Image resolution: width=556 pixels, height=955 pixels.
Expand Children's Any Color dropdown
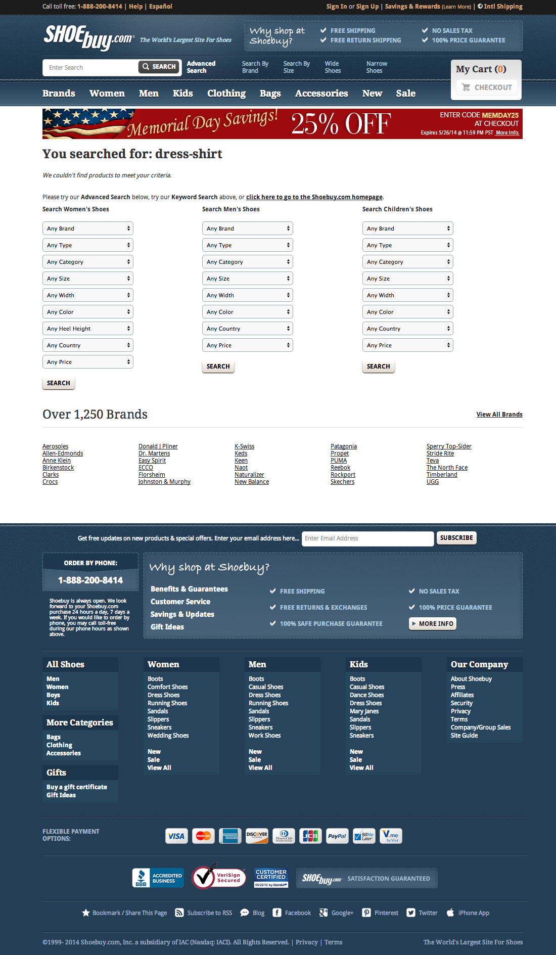[x=408, y=312]
